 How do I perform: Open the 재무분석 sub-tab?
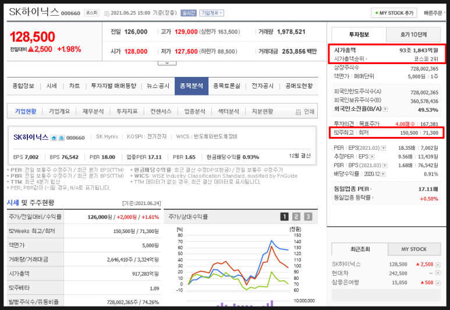93,111
